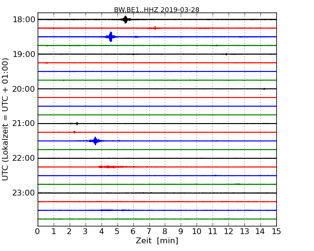
Task: Click x-axis tick label 15
Action: (276, 231)
